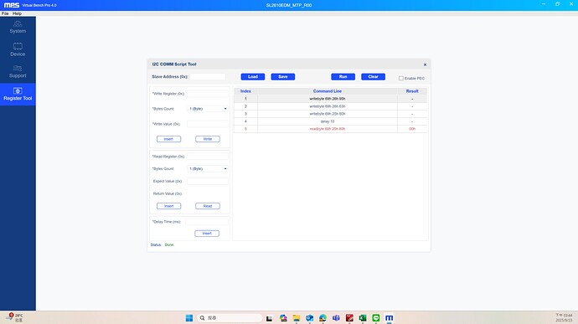This screenshot has width=578, height=324.
Task: Insert the write command into the script
Action: click(169, 139)
